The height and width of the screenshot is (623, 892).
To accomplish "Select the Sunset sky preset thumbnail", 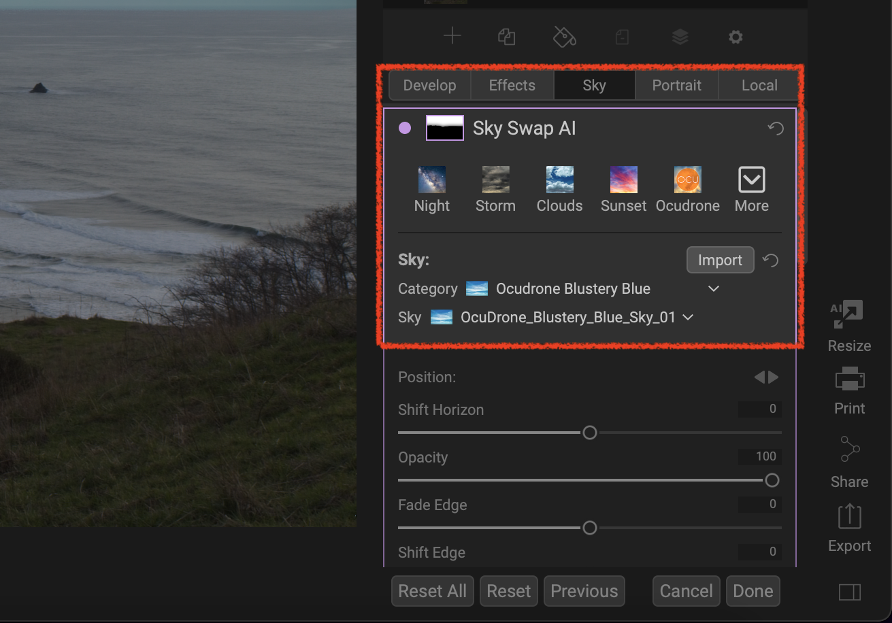I will 623,180.
